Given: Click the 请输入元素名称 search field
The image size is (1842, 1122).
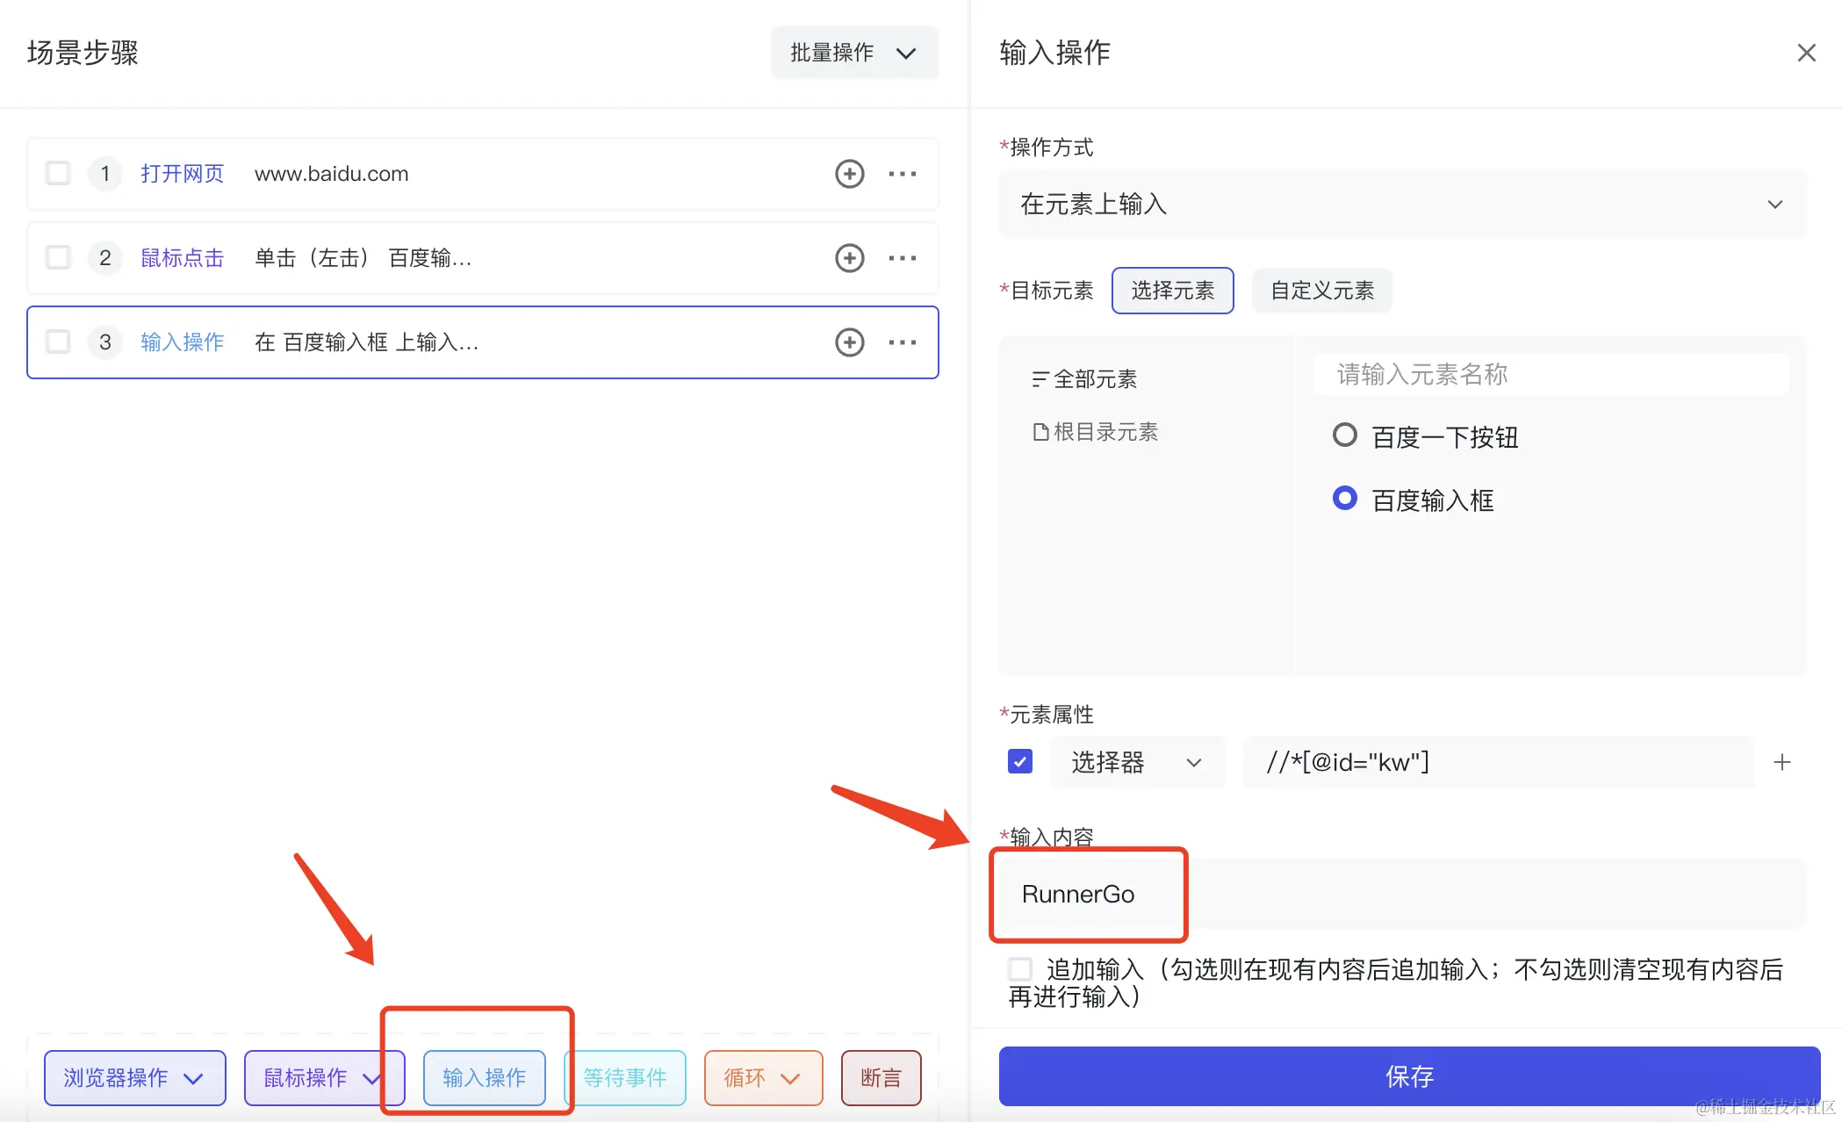Looking at the screenshot, I should 1550,375.
